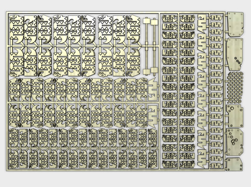The image size is (251, 187).
Task: Select the plate with clustered round holes
Action: [234, 142]
